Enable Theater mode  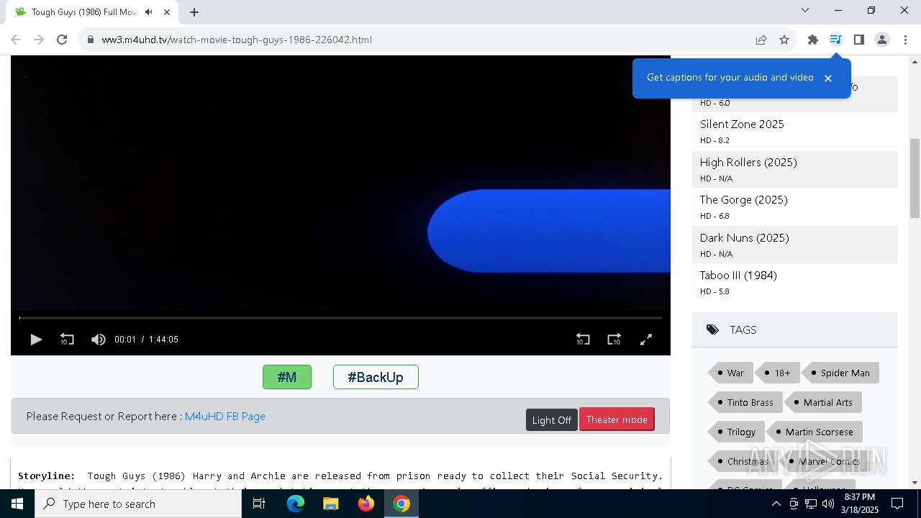[617, 419]
